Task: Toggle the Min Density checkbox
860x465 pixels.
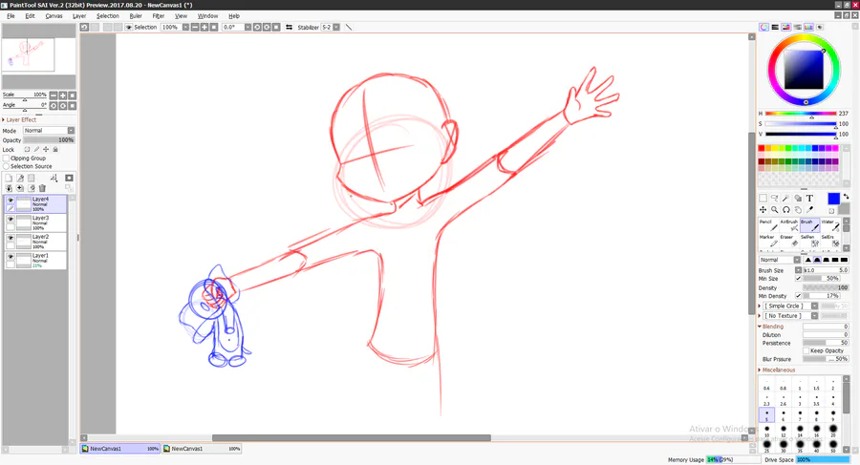Action: coord(798,296)
